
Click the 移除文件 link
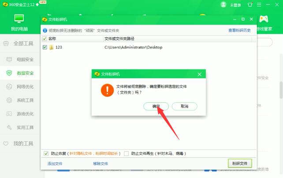(x=101, y=163)
